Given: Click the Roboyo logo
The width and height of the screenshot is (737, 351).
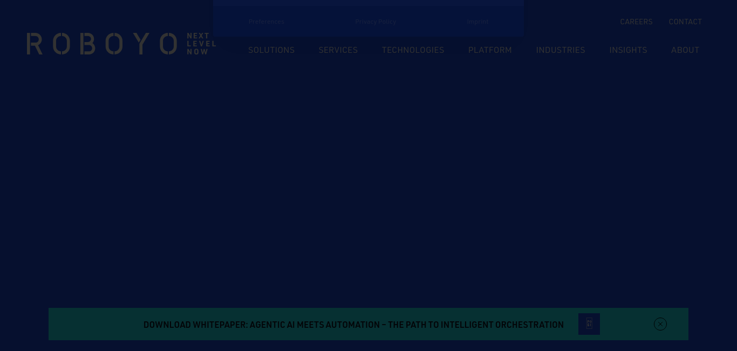Looking at the screenshot, I should [x=102, y=44].
